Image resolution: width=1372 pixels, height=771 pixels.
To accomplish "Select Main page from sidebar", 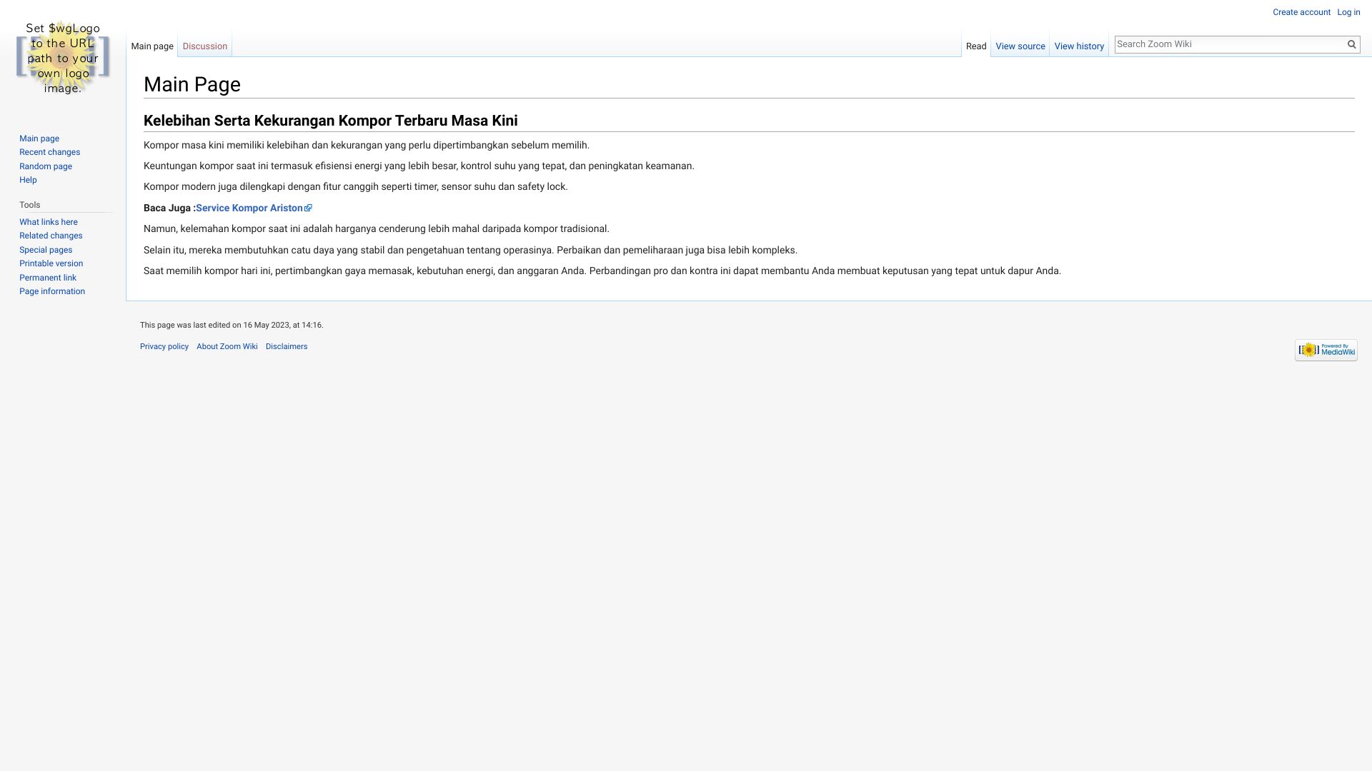I will click(39, 138).
